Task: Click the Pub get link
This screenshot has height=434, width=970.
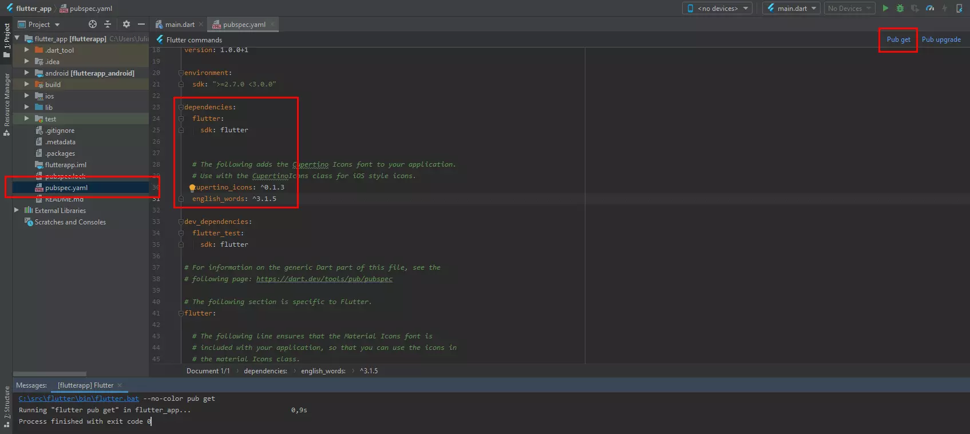Action: (898, 40)
